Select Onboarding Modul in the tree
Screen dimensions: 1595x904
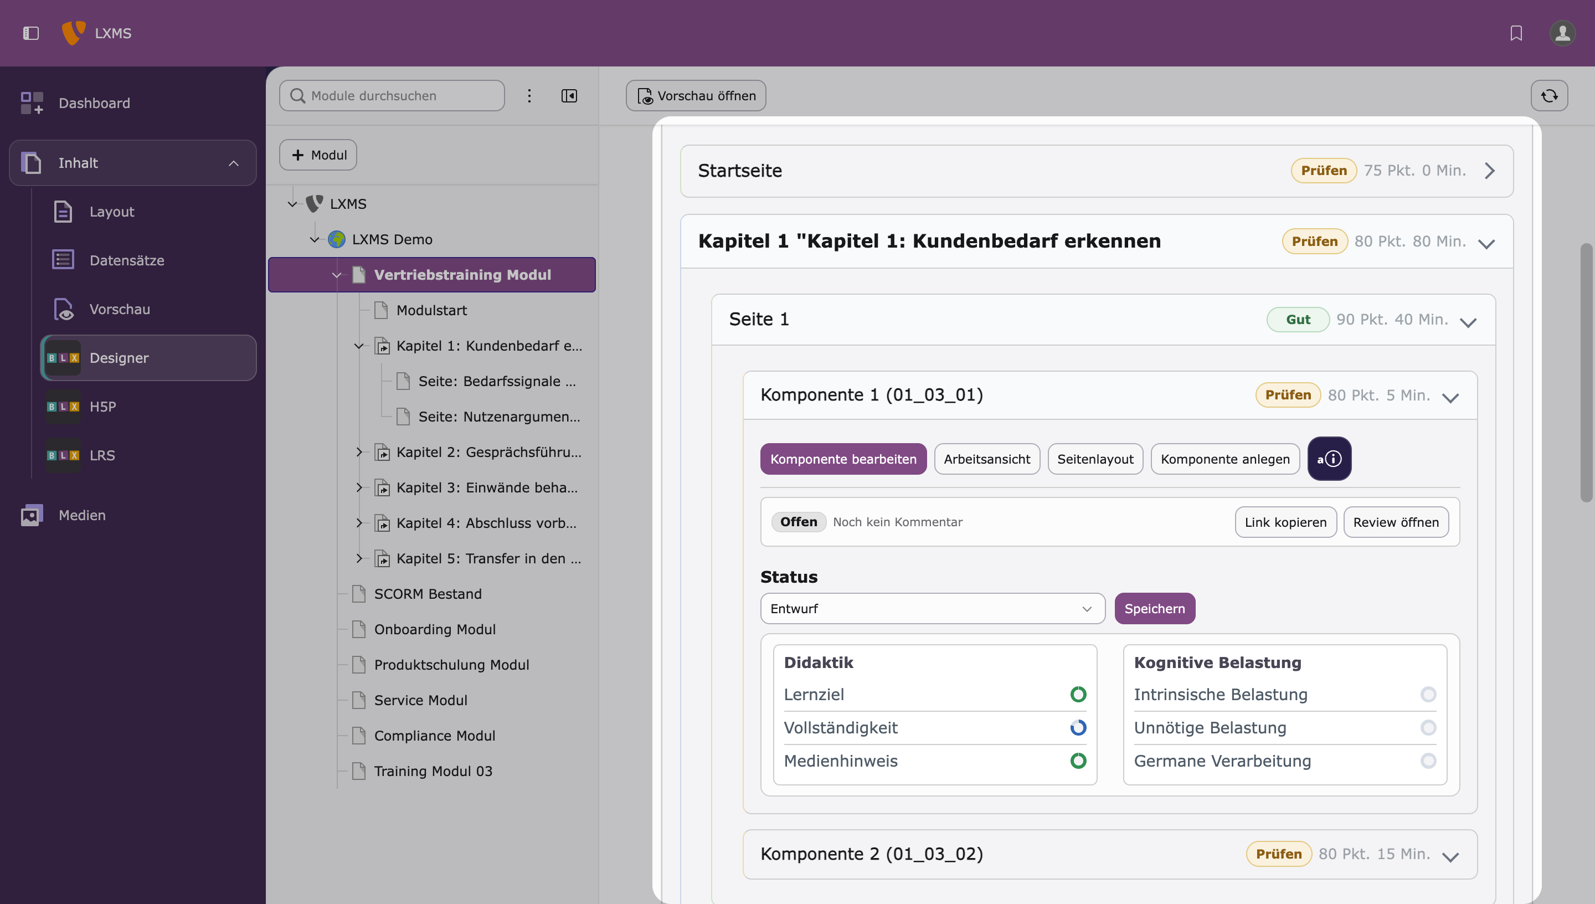click(x=435, y=629)
